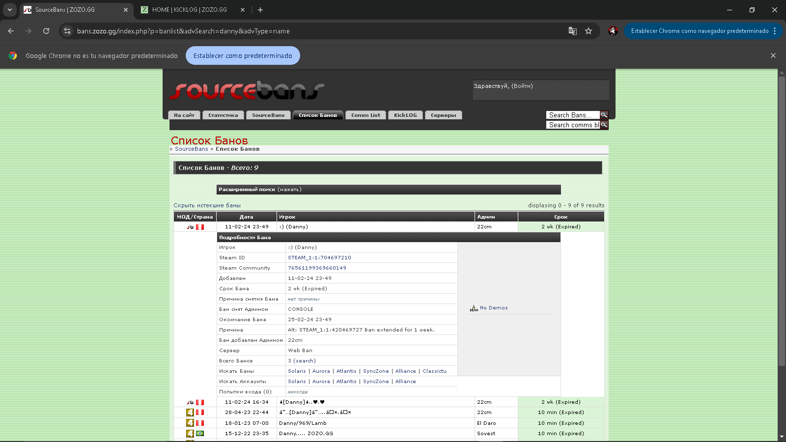Image resolution: width=786 pixels, height=442 pixels.
Task: Open the Chrome profile avatar icon
Action: (613, 31)
